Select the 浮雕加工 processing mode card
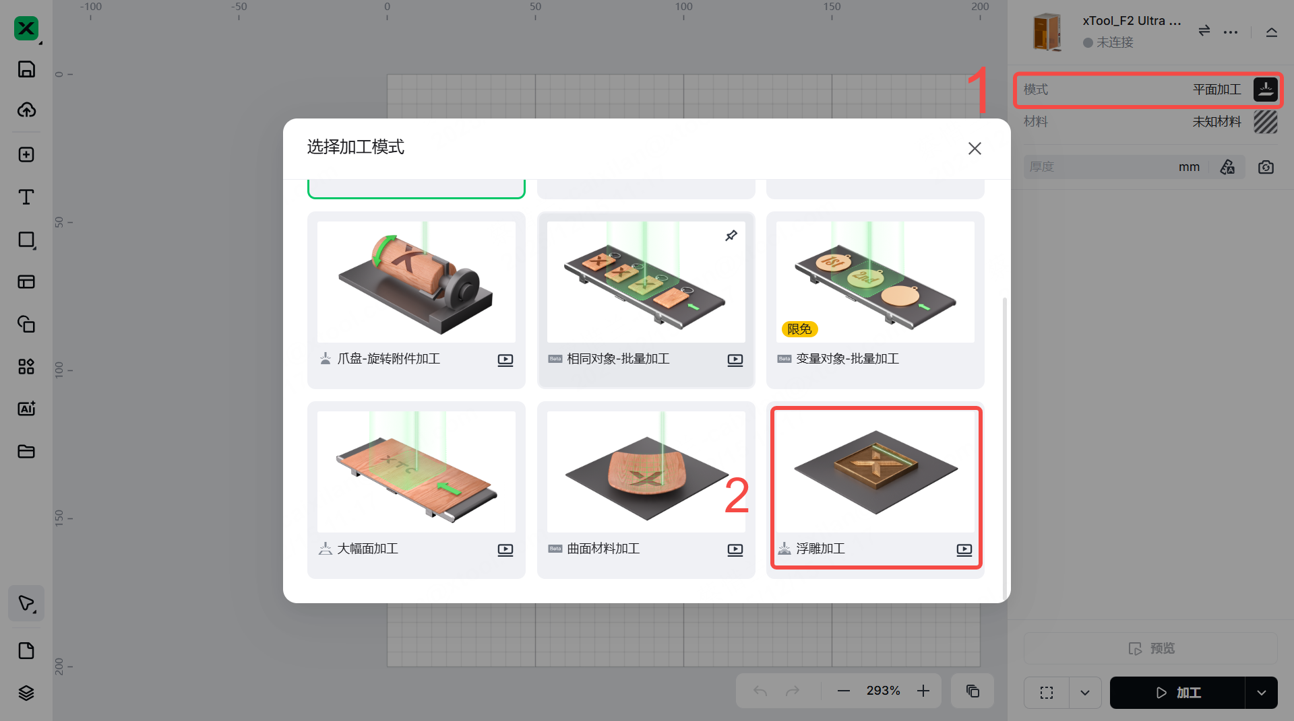 coord(875,489)
